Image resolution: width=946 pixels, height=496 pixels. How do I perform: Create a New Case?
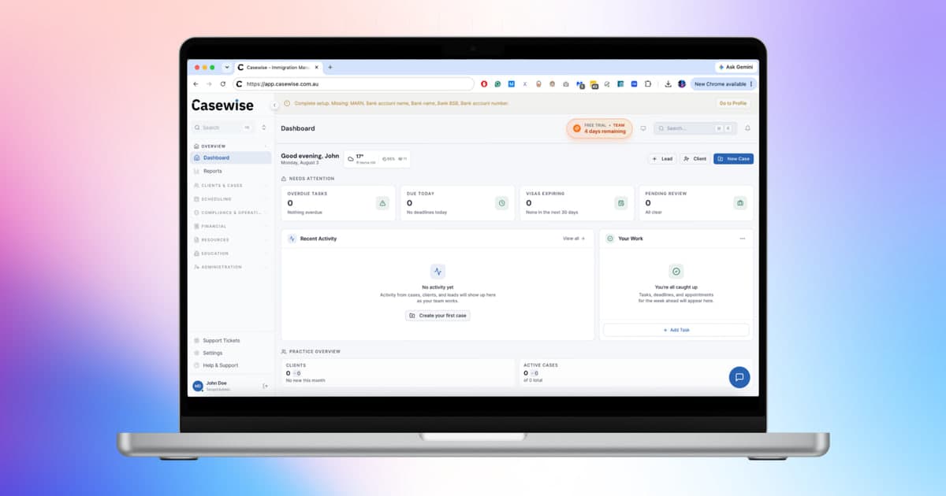click(x=733, y=159)
